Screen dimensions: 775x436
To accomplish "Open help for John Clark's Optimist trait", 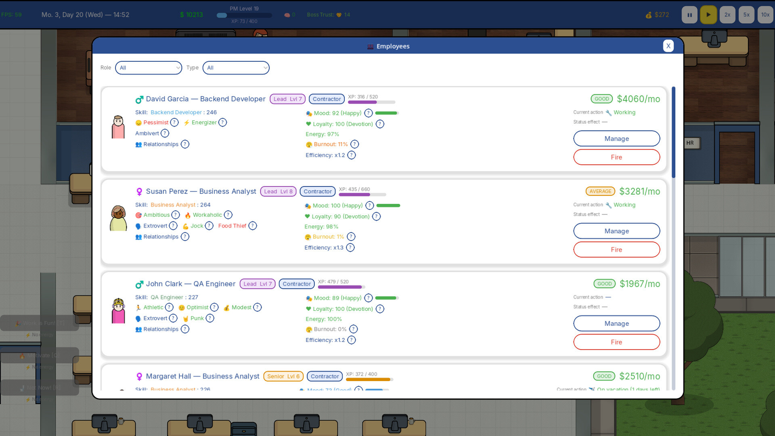I will coord(214,307).
